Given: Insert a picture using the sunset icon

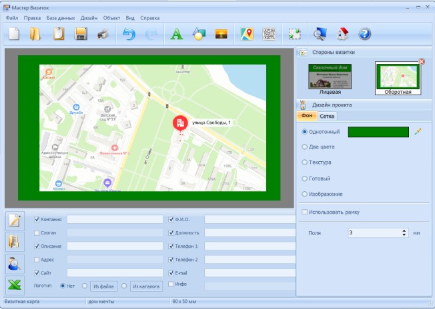Looking at the screenshot, I should [x=221, y=35].
